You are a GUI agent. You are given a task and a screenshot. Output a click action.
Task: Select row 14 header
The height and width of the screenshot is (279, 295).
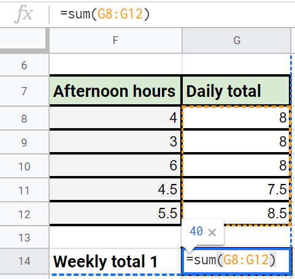click(x=25, y=261)
